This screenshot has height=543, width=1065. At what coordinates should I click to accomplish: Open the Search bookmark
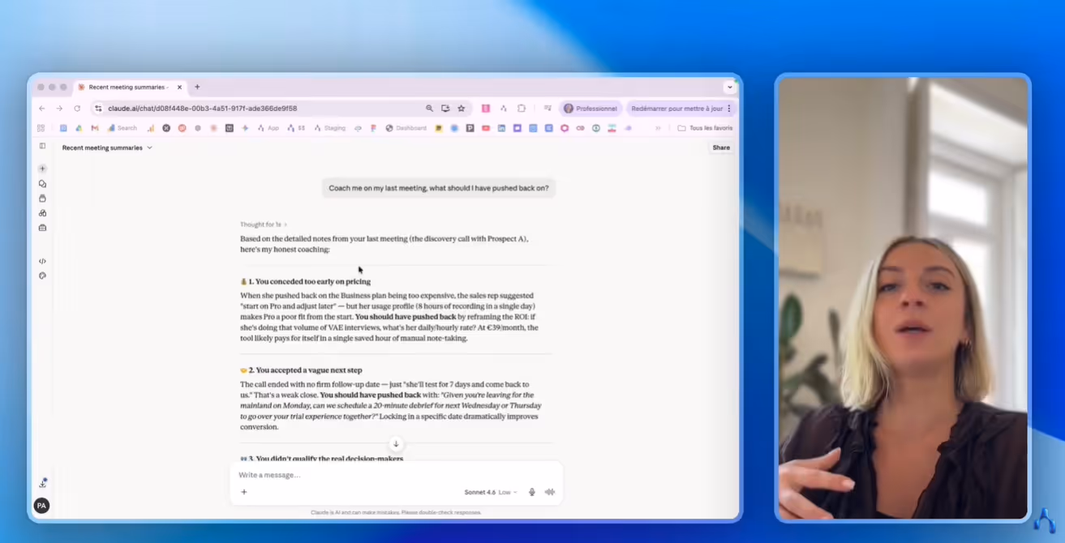122,128
